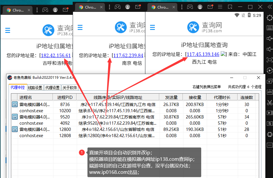Viewport: 273px width, 178px height.
Task: Sort the list by 进程PID column header
Action: click(x=65, y=97)
